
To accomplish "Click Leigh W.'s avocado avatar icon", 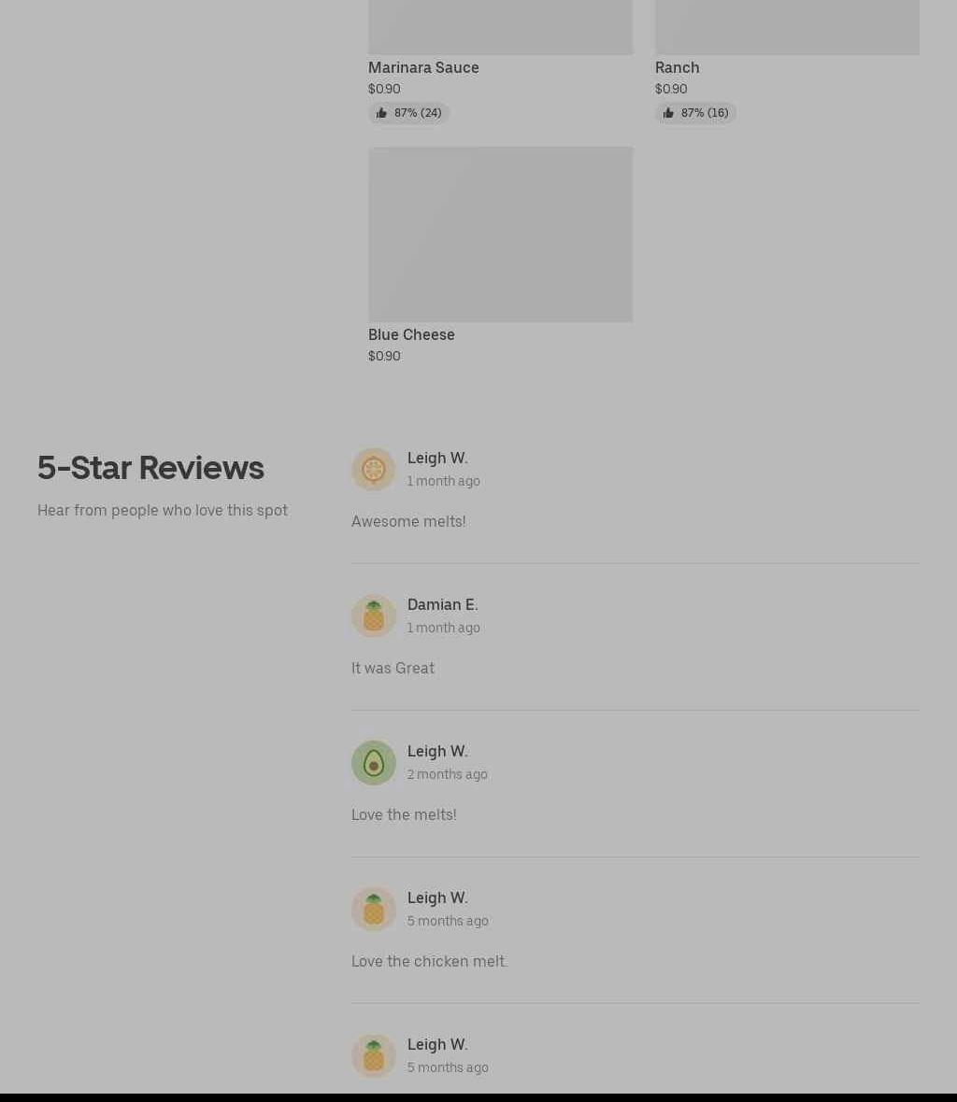I will (374, 763).
